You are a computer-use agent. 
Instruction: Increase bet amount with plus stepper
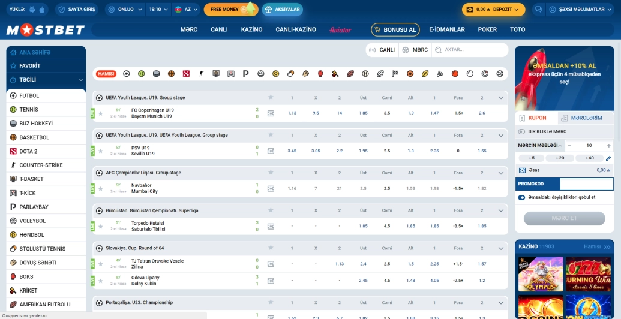(x=609, y=146)
